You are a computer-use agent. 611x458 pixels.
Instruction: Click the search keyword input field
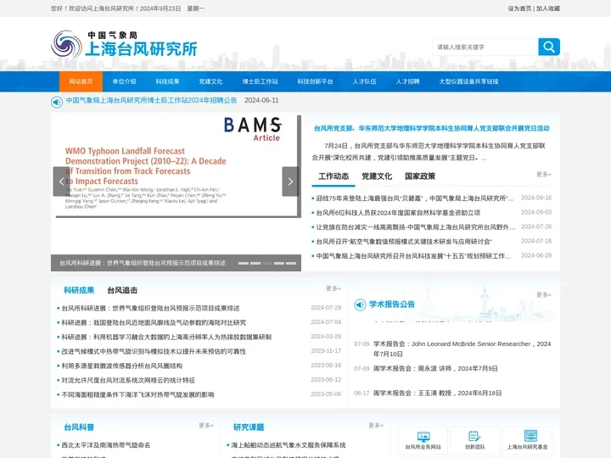click(x=485, y=47)
